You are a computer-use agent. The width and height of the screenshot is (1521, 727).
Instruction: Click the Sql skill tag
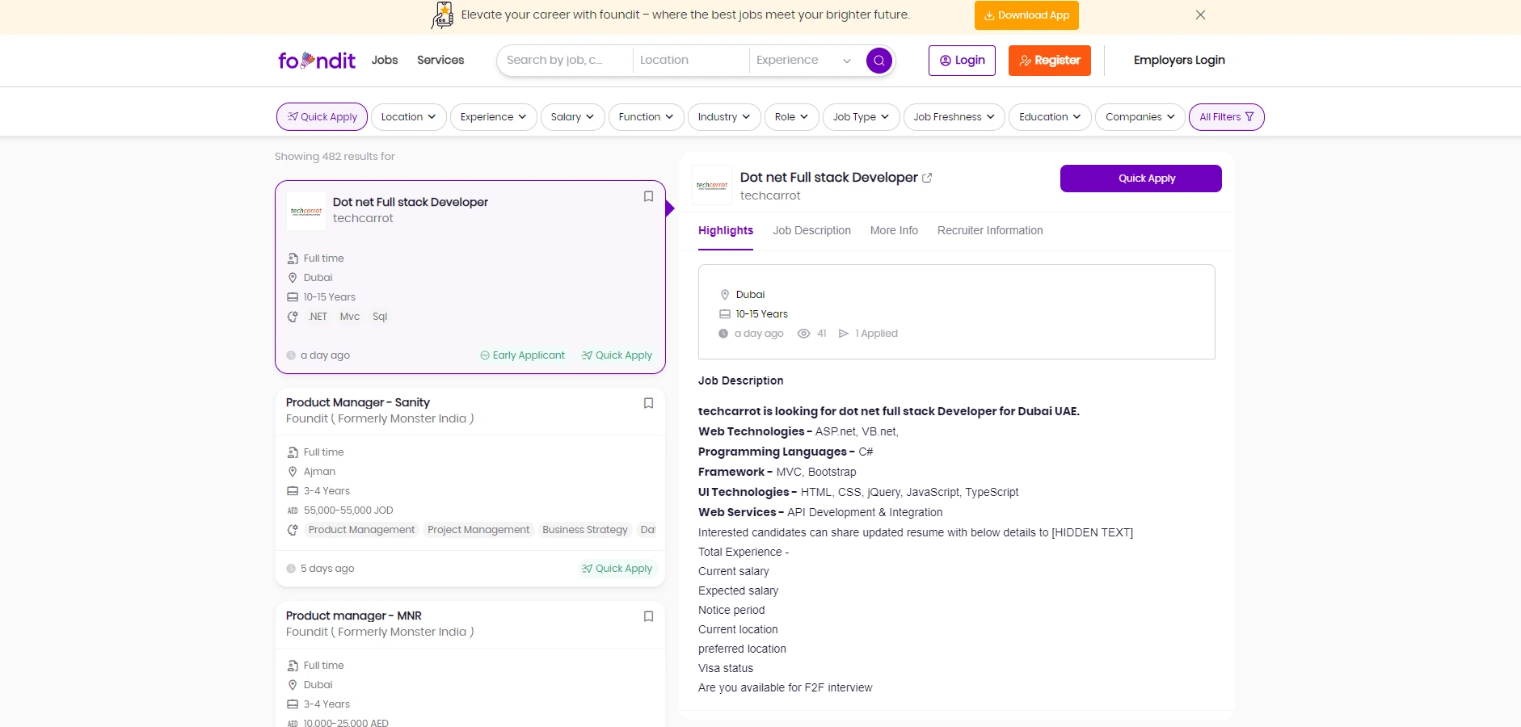[x=380, y=317]
